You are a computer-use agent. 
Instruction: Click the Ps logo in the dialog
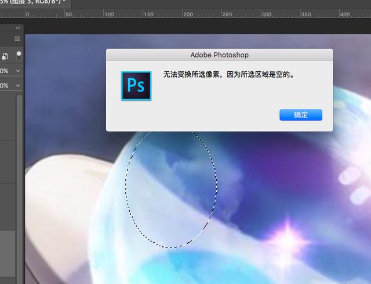pos(136,86)
